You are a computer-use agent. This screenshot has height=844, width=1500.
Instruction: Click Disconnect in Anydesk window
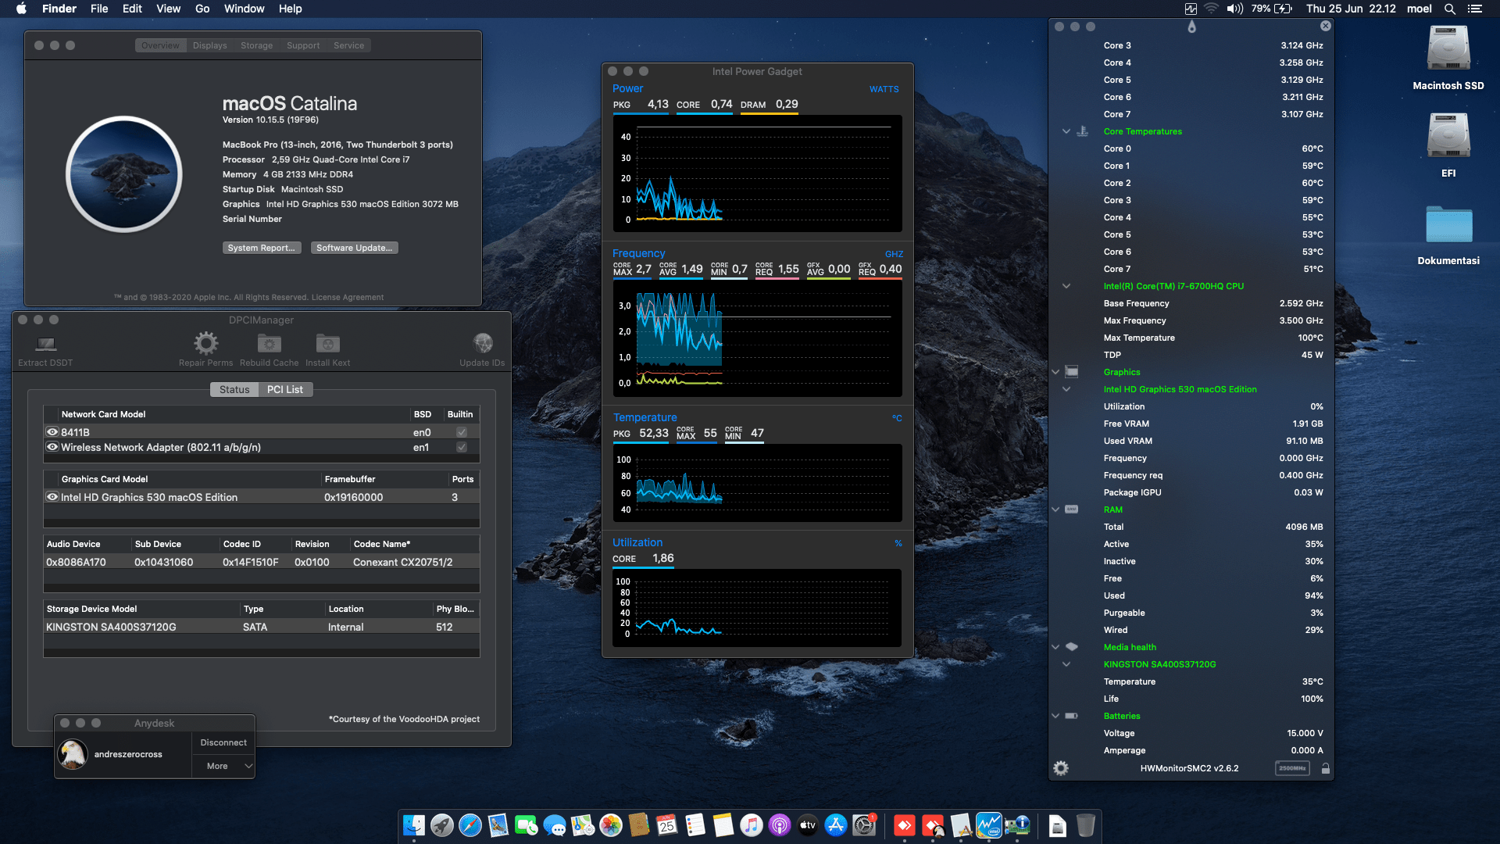pyautogui.click(x=223, y=742)
